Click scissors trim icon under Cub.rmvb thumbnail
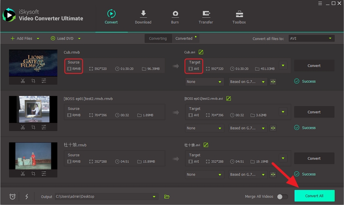The image size is (344, 205). 23,81
